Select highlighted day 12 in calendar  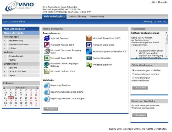coord(11,98)
